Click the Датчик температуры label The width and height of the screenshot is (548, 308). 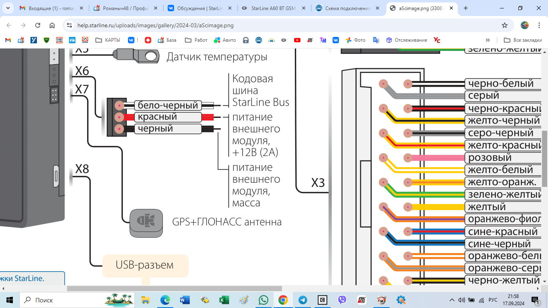point(217,57)
